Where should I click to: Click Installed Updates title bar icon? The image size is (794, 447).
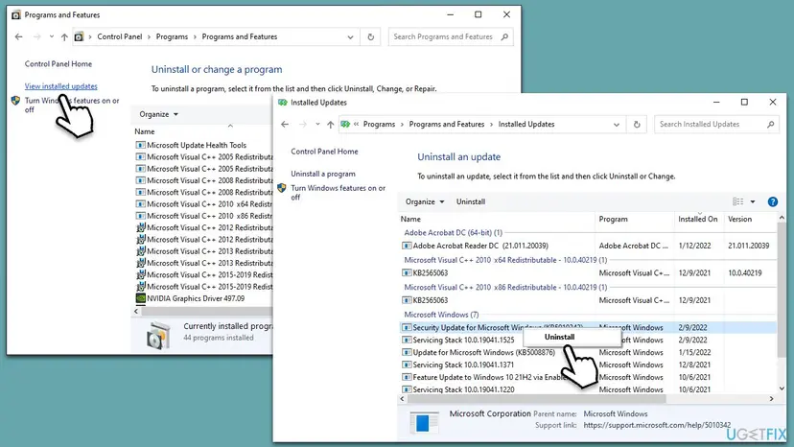click(283, 103)
